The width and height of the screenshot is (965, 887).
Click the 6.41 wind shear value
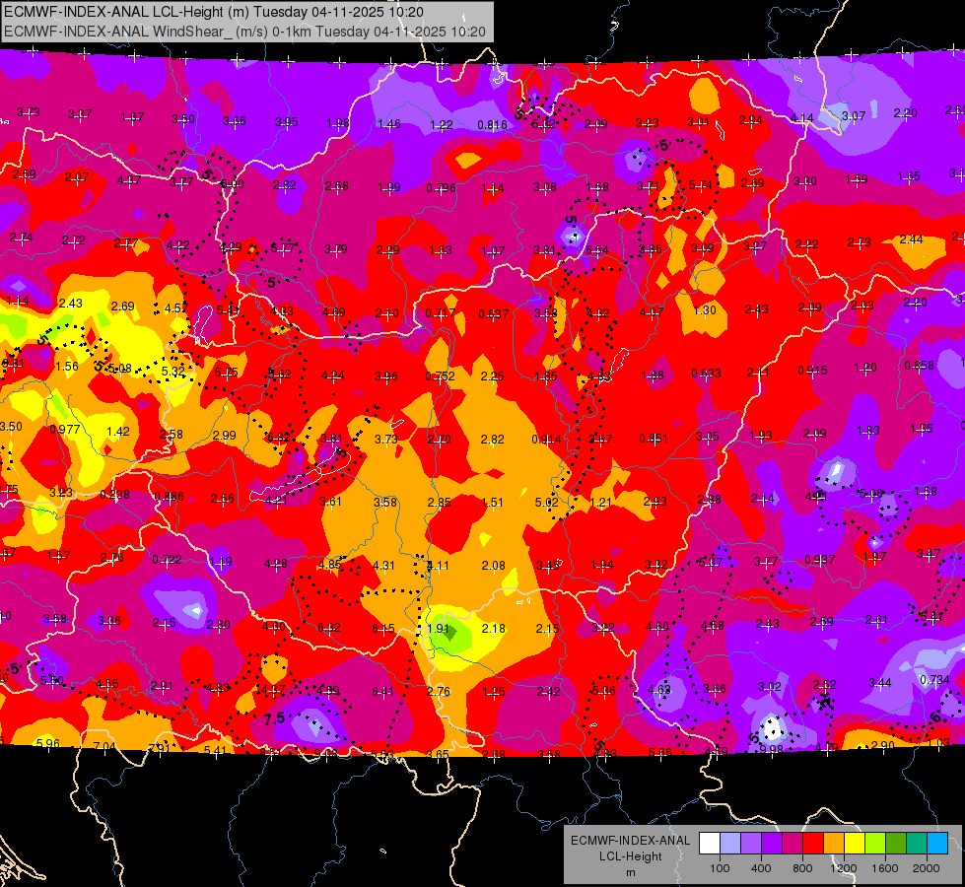[x=382, y=692]
